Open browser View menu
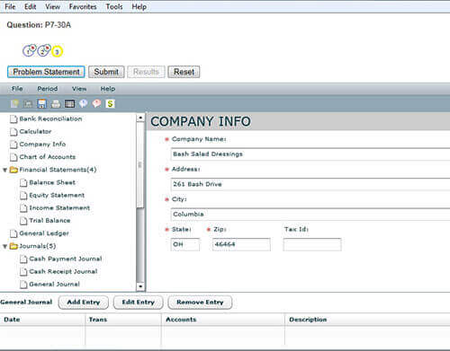Viewport: 450px width, 351px height. (x=53, y=6)
